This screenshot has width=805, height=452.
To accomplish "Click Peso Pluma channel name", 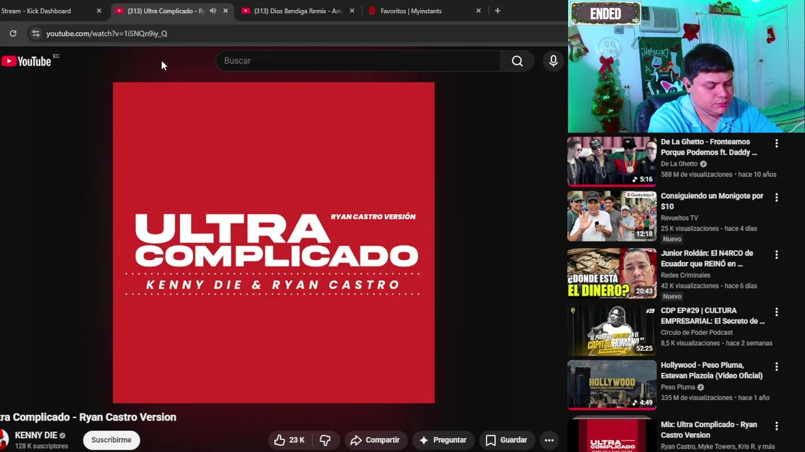I will (x=678, y=387).
